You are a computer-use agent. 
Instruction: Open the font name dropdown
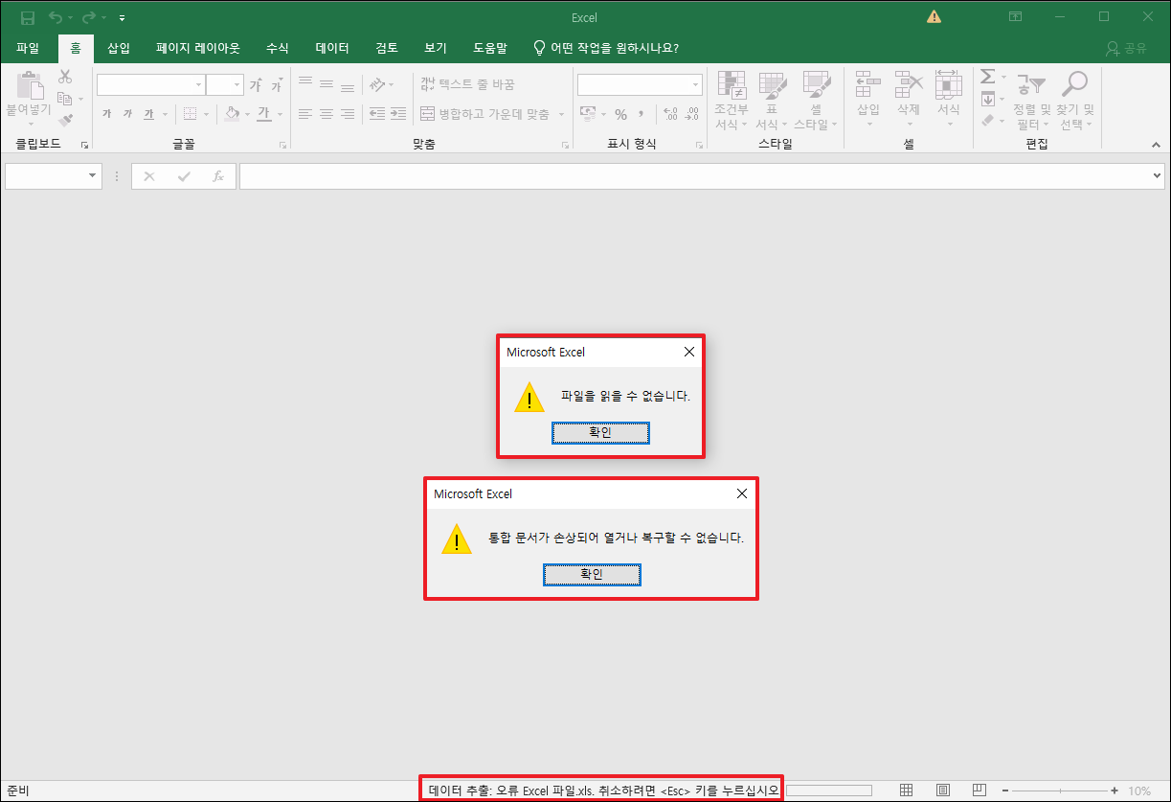[x=199, y=85]
